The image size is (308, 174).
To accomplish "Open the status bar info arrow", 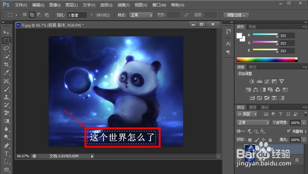I will pos(92,156).
